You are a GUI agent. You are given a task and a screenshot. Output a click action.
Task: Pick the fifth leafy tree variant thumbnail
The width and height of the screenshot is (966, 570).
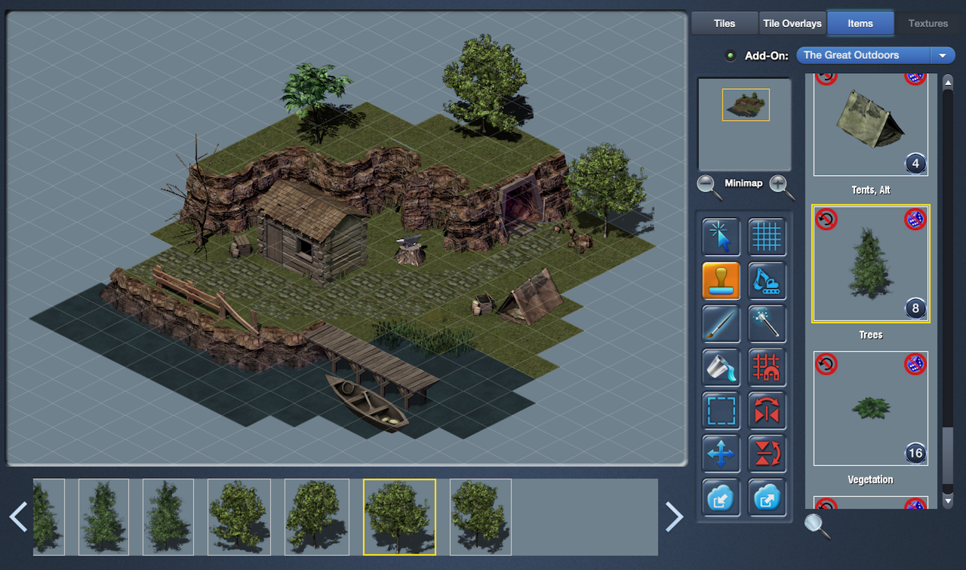tap(317, 516)
